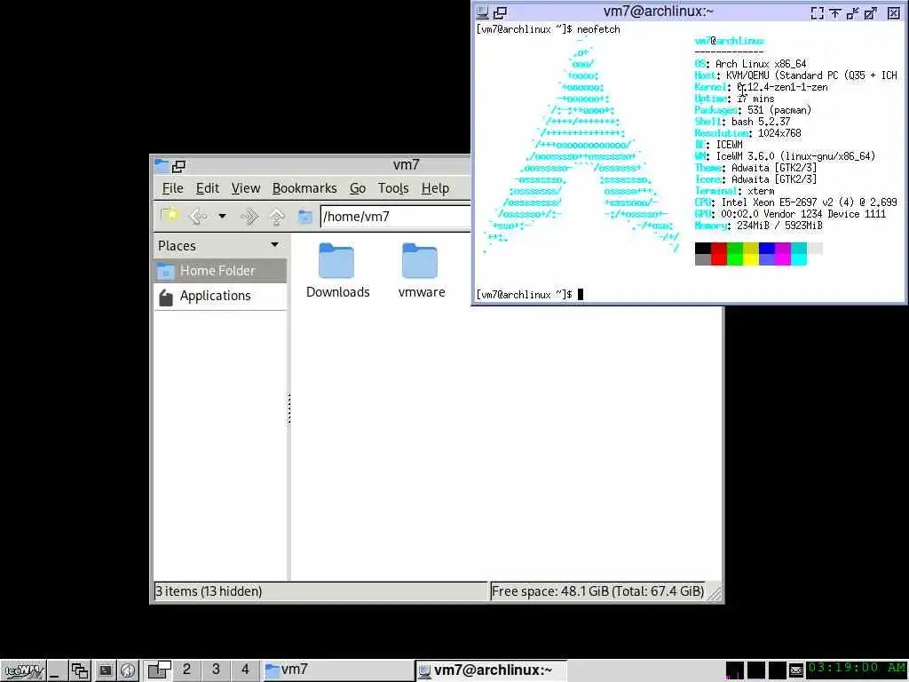Screen dimensions: 909x682
Task: Click the magenta color block in neofetch output
Action: [783, 254]
